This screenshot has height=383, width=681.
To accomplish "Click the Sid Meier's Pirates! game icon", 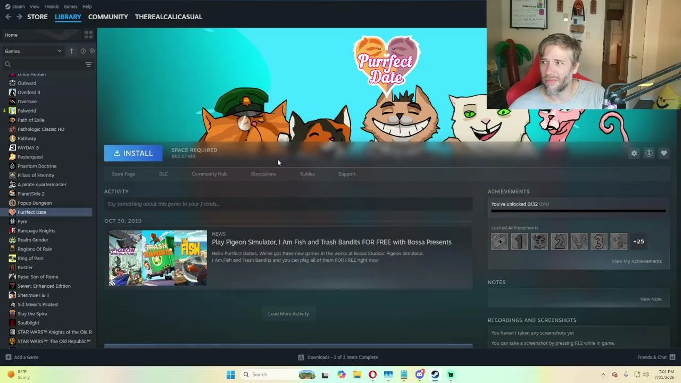I will pos(13,304).
